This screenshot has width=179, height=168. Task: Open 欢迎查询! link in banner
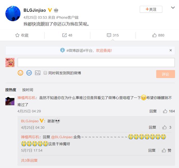[x=104, y=51]
